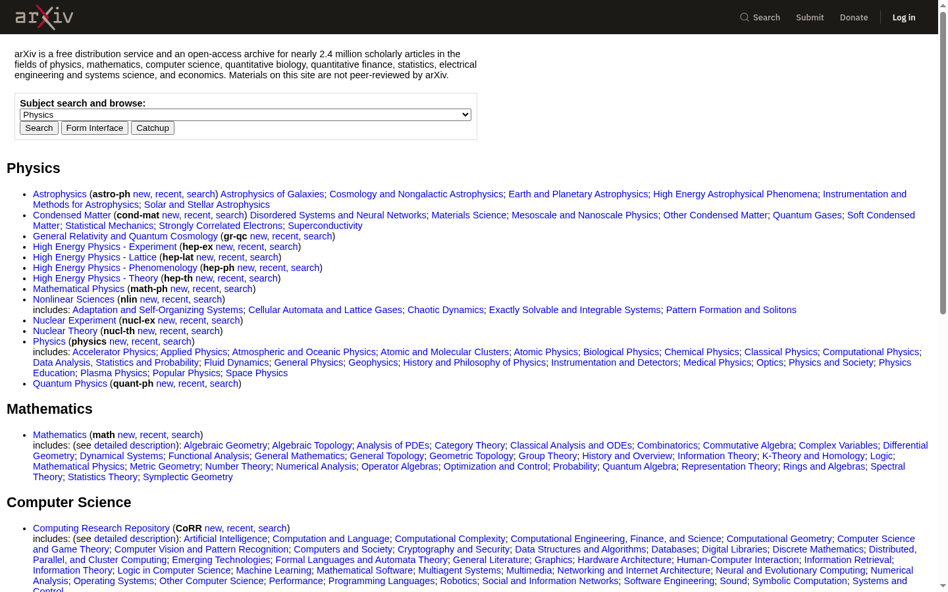The image size is (948, 592).
Task: Open Artificial Intelligence subcategory
Action: click(x=225, y=539)
